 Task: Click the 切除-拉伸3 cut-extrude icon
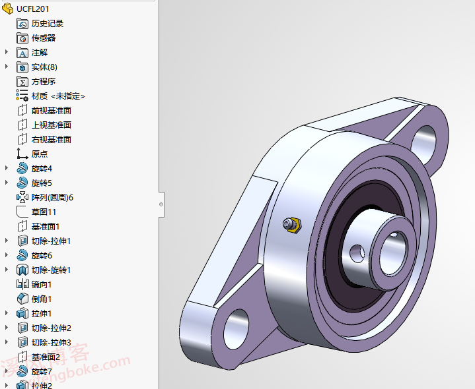(22, 342)
